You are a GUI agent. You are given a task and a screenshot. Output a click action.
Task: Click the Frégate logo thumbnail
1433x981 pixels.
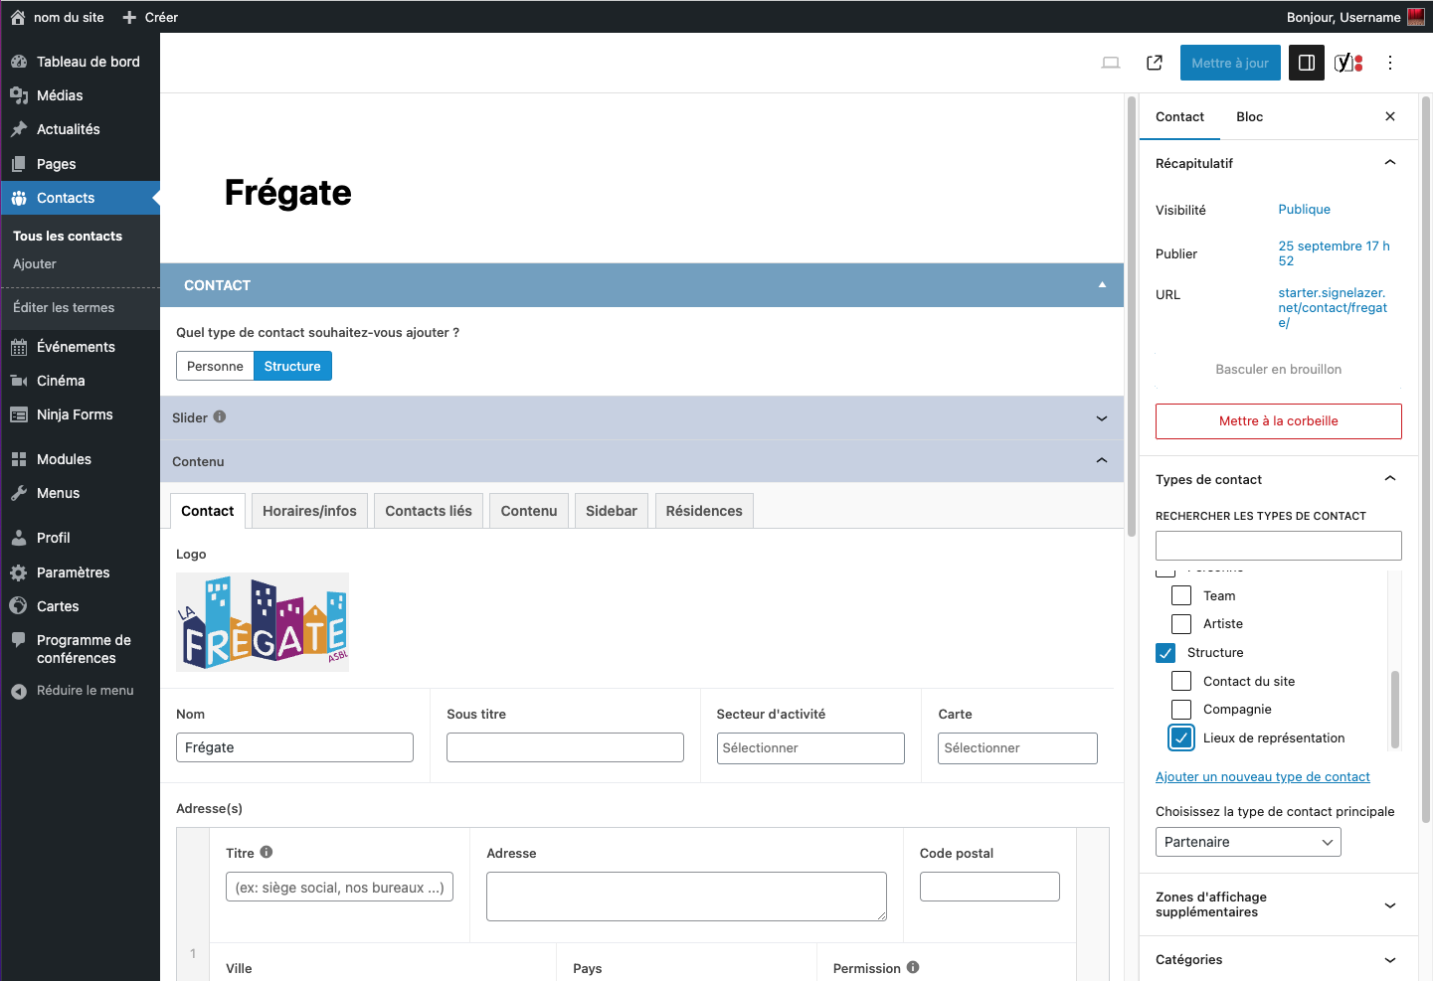tap(263, 622)
